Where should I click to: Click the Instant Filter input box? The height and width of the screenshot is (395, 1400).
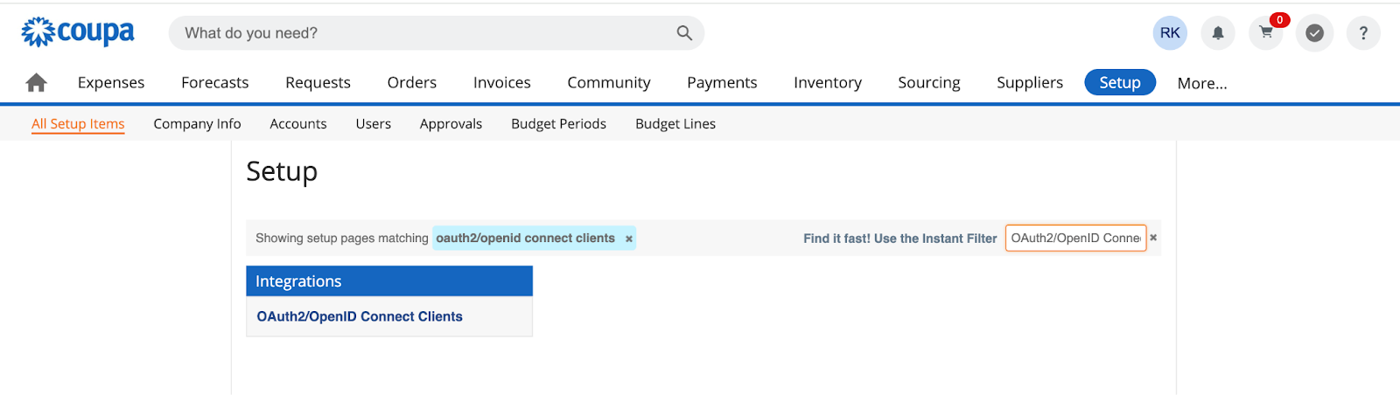coord(1076,238)
